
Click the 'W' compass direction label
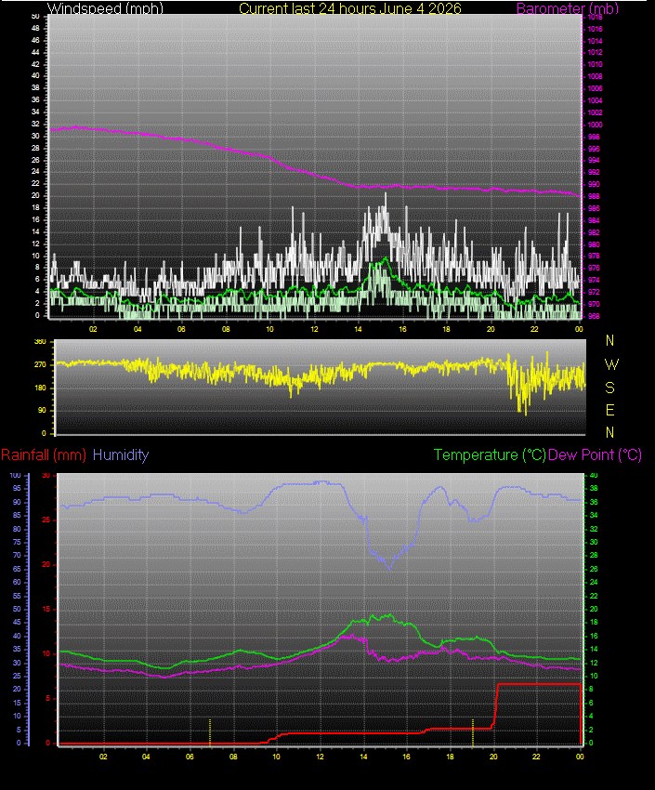pos(611,364)
